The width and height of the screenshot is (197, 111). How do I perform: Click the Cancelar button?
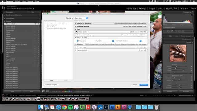click(x=135, y=85)
